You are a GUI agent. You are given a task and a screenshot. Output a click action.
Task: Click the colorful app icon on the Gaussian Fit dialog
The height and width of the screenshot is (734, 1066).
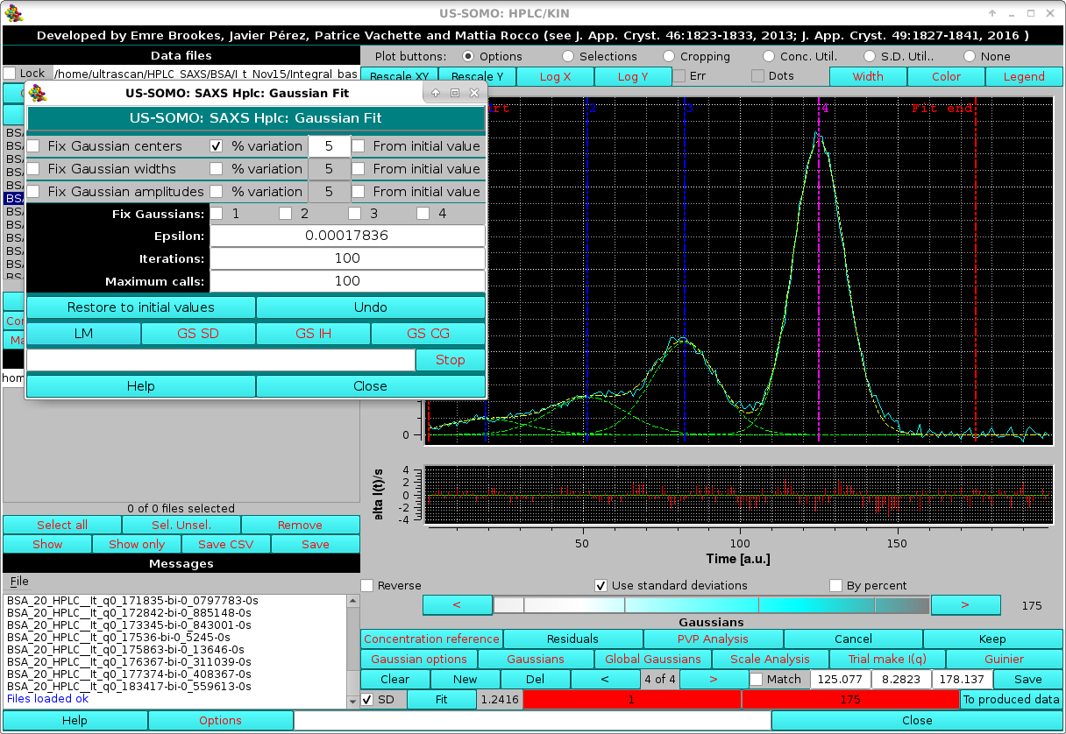click(x=38, y=93)
